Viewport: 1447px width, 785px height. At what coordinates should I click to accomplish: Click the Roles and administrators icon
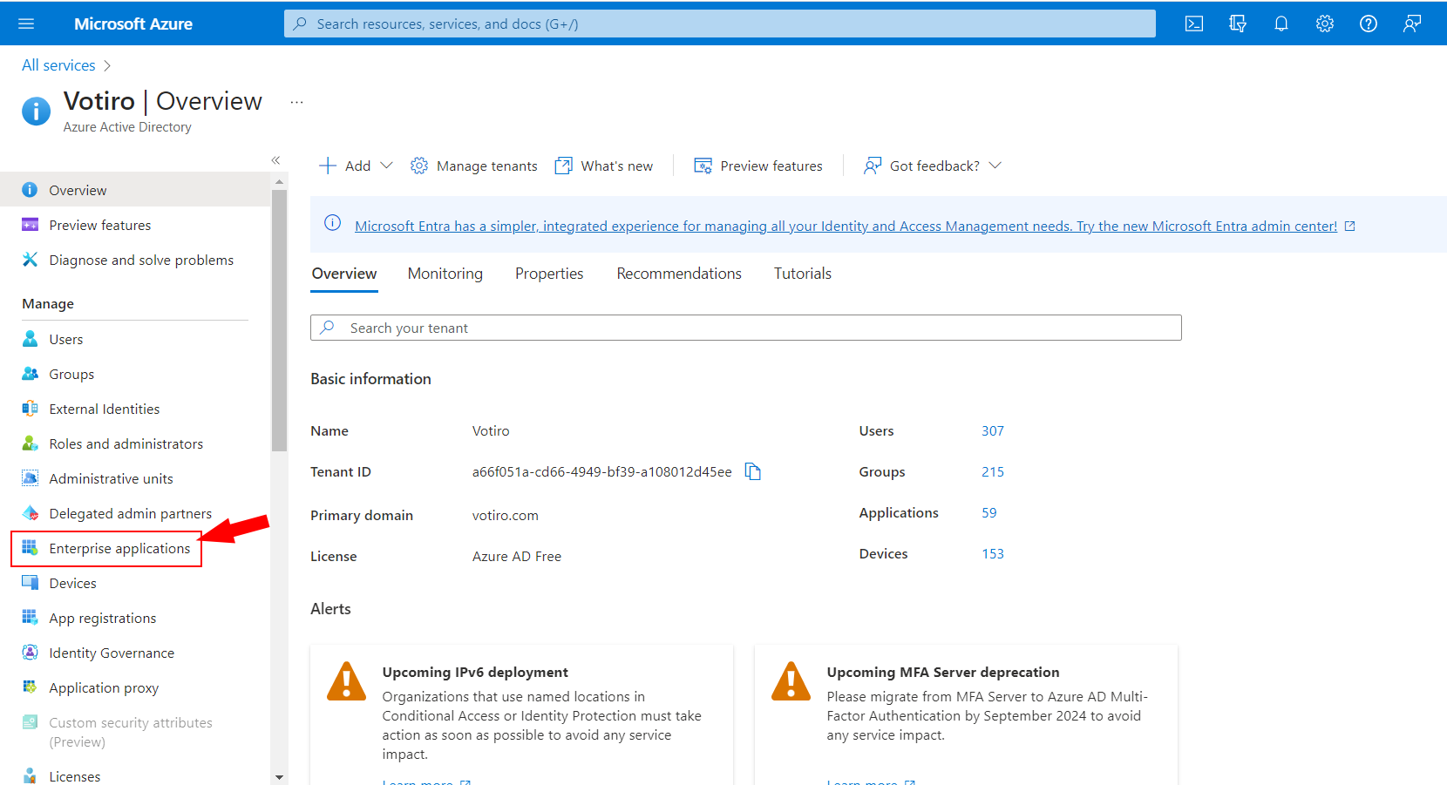pos(31,443)
